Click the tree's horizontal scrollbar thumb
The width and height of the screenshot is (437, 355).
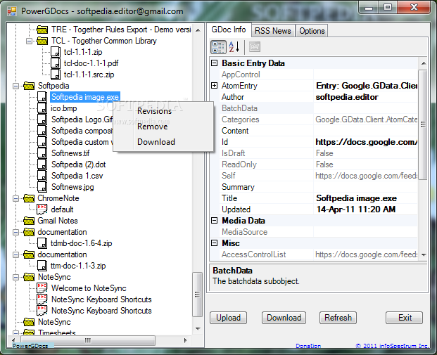tap(88, 340)
